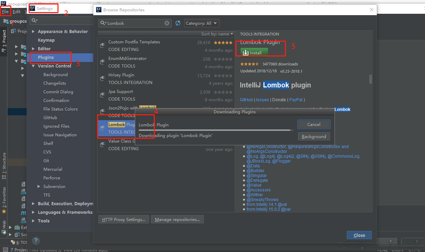Expand the Tools settings group
This screenshot has width=425, height=252.
tap(33, 221)
